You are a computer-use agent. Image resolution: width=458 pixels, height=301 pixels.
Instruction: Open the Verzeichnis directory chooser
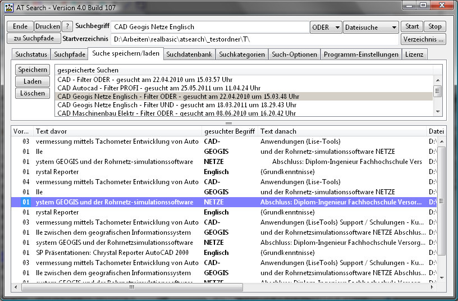[x=423, y=39]
